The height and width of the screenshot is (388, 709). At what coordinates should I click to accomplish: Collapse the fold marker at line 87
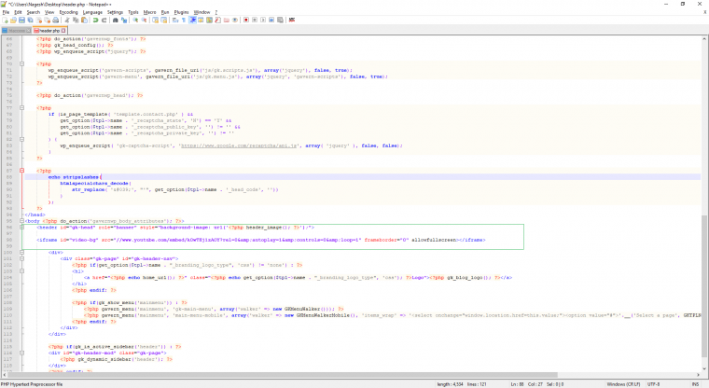(21, 172)
